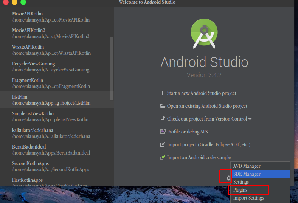Open recent project SimpleListViewKotlin
The height and width of the screenshot is (203, 298).
(x=57, y=116)
